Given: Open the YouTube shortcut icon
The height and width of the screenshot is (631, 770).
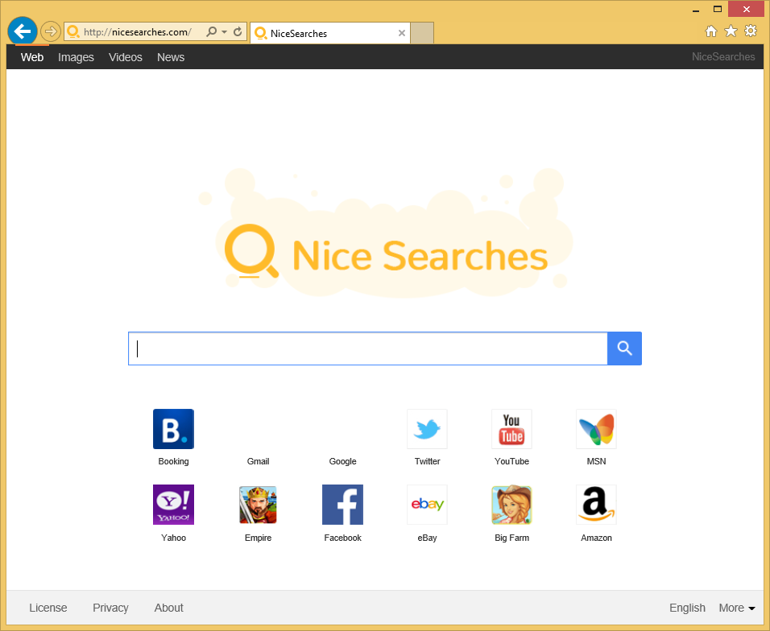Looking at the screenshot, I should click(x=511, y=429).
